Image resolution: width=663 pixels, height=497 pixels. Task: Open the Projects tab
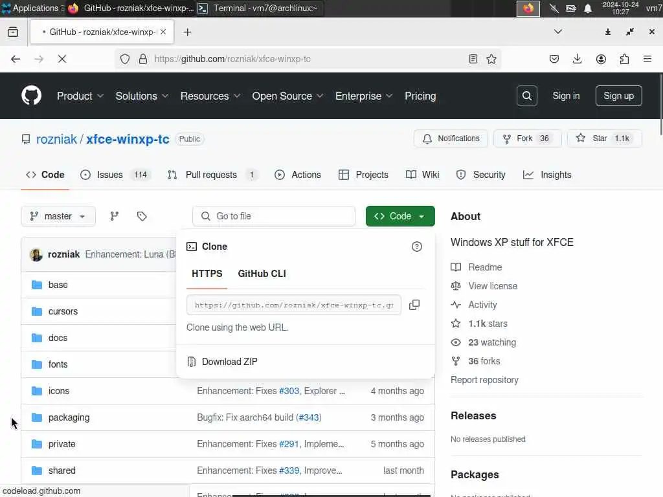[x=364, y=175]
